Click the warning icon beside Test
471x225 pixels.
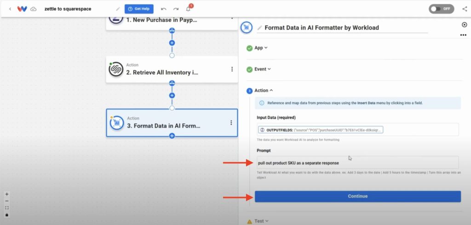click(249, 221)
